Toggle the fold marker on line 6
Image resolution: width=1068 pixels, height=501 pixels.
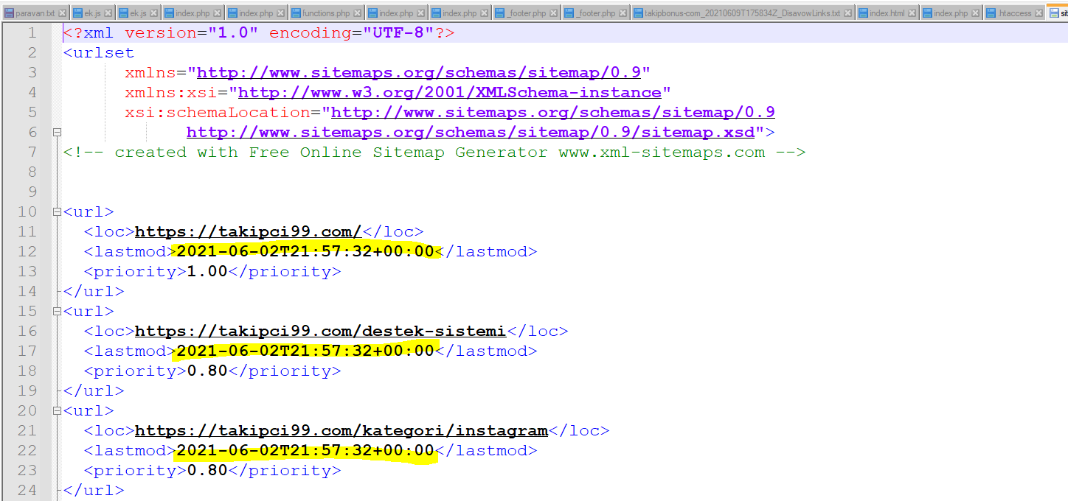point(57,133)
